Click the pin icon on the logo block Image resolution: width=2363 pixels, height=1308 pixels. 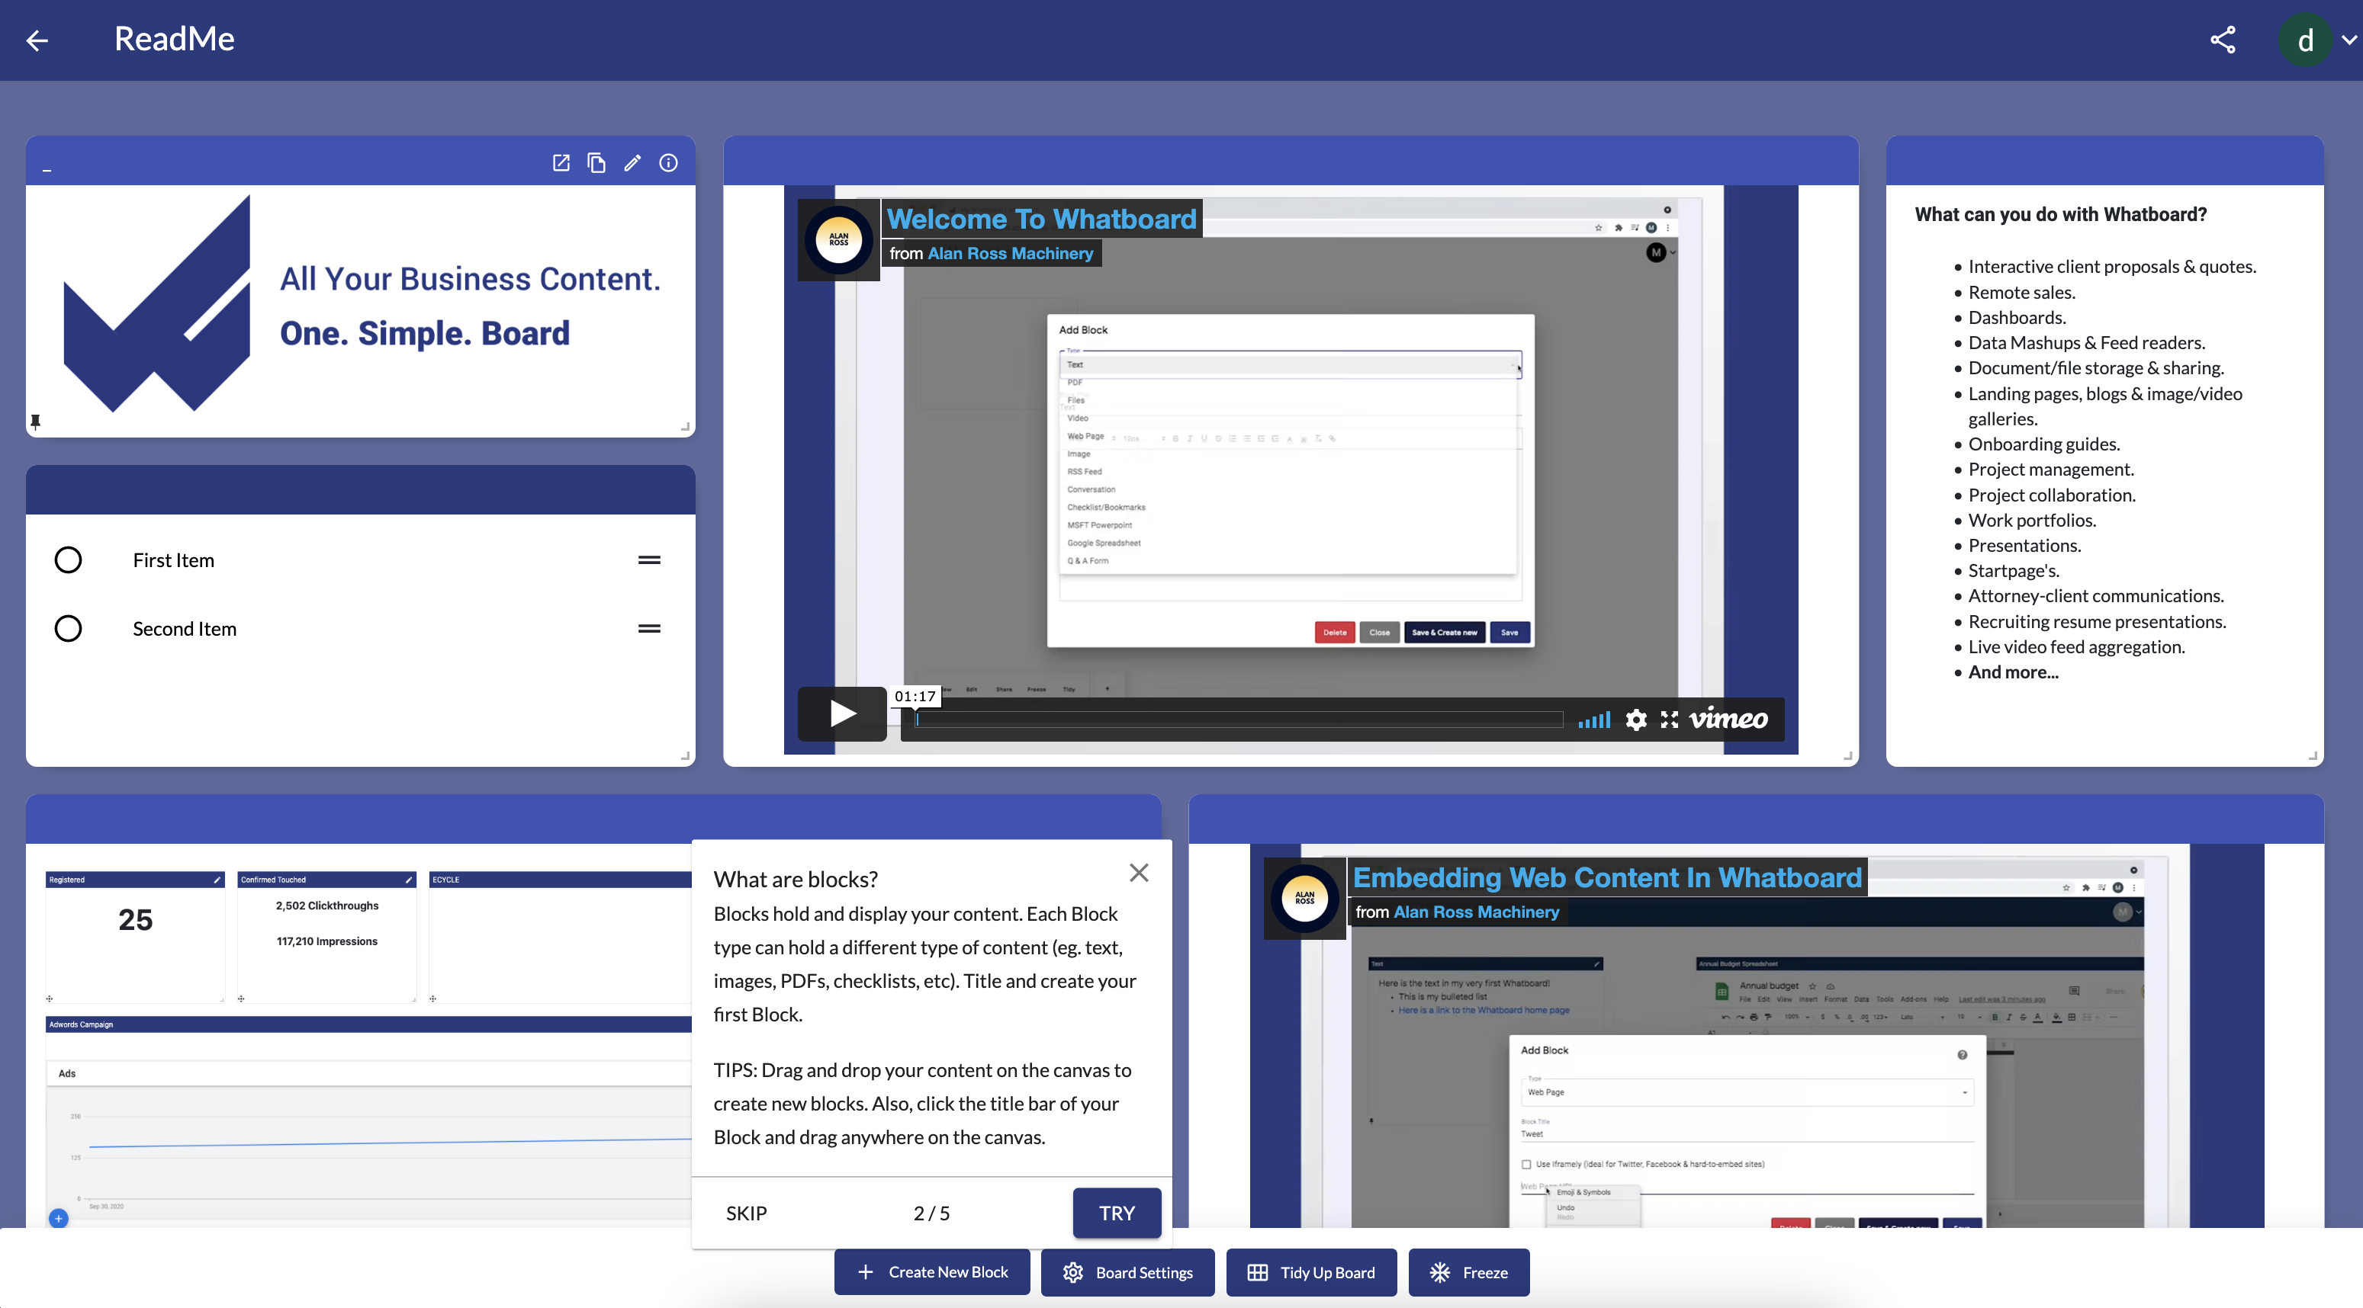click(35, 422)
